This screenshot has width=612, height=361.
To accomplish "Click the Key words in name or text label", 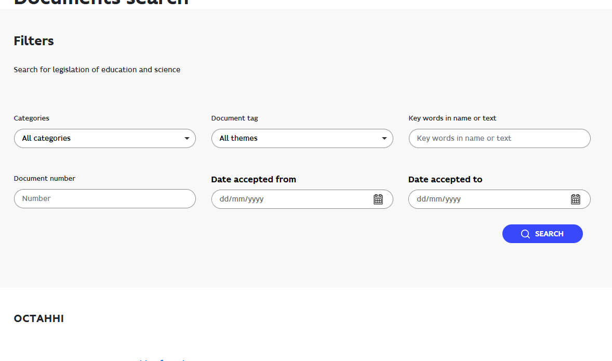I will pyautogui.click(x=452, y=118).
